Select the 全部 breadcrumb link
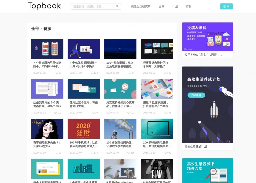Screen dimensions: 256x183 click(35, 29)
